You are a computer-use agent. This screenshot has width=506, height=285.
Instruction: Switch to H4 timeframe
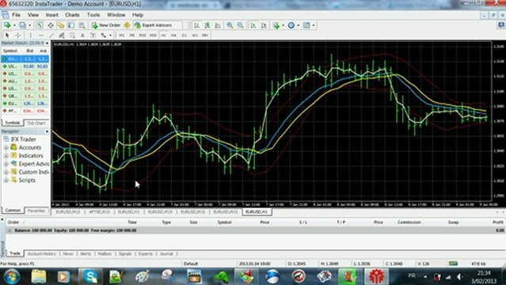(x=173, y=35)
